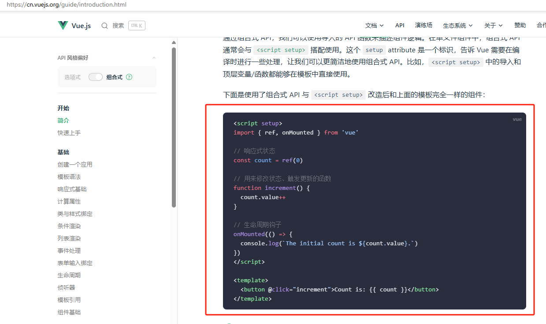Click the help icon beside 组合式
Screen dimensions: 546x324
[x=129, y=76]
